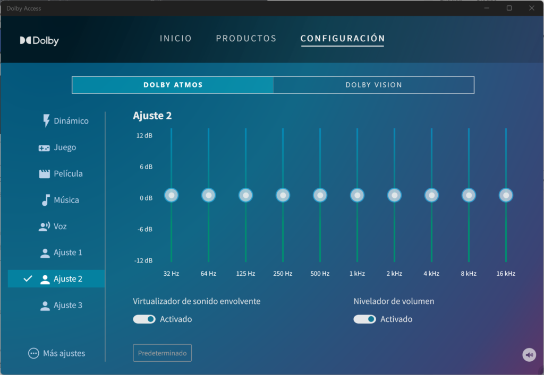Click the -12 dB scale label
Screen dimensions: 544x375
tap(143, 260)
